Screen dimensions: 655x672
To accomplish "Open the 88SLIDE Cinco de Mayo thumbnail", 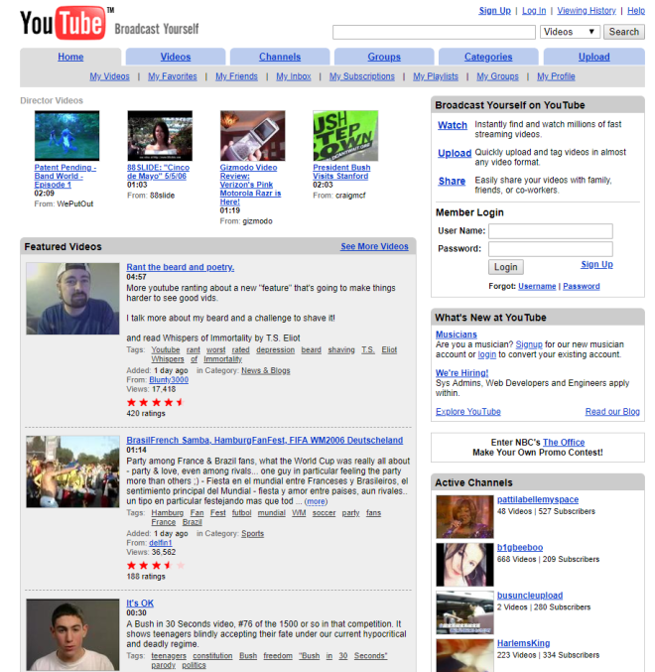I will click(x=160, y=135).
